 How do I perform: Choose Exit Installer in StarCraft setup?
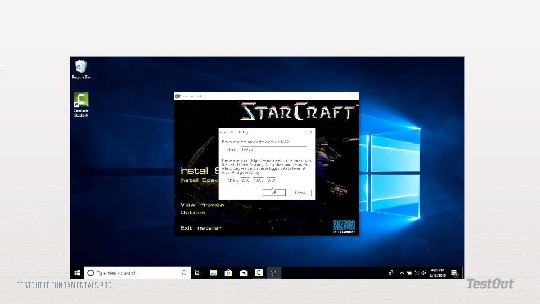[201, 228]
